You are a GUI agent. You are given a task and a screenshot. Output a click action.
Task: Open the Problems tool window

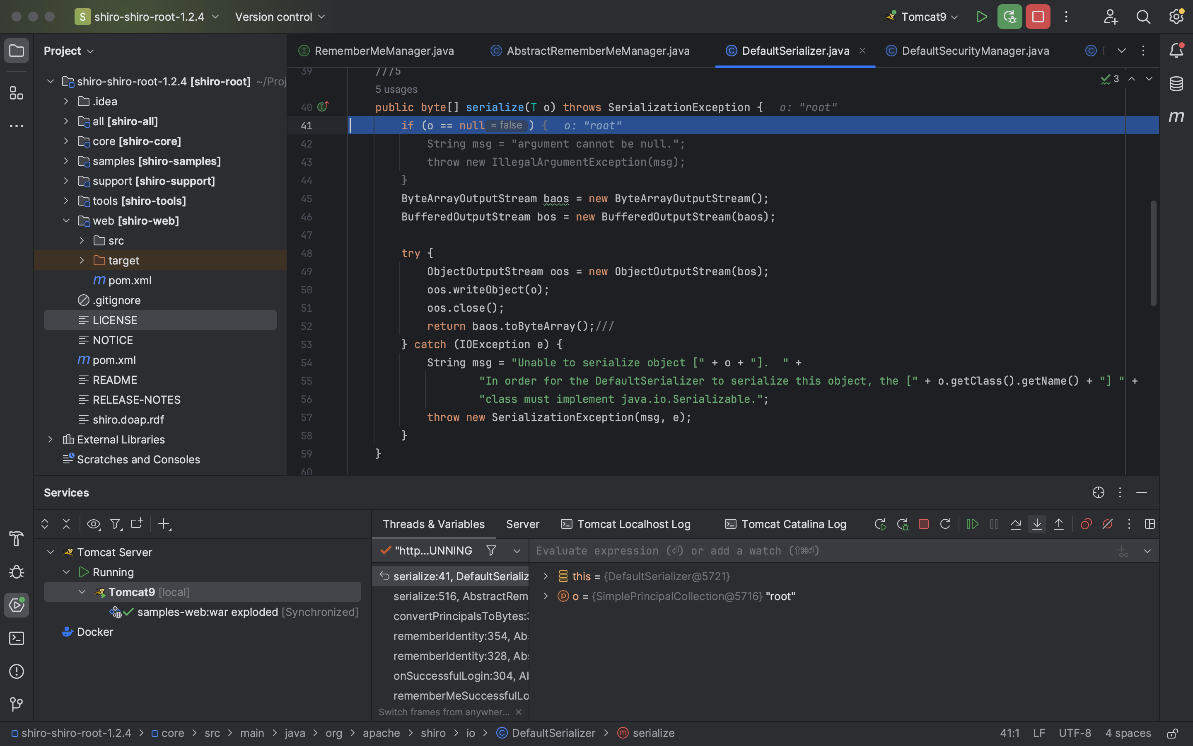click(x=17, y=671)
